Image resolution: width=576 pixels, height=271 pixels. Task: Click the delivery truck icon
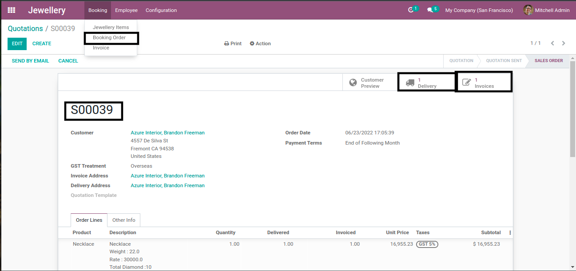(x=410, y=82)
